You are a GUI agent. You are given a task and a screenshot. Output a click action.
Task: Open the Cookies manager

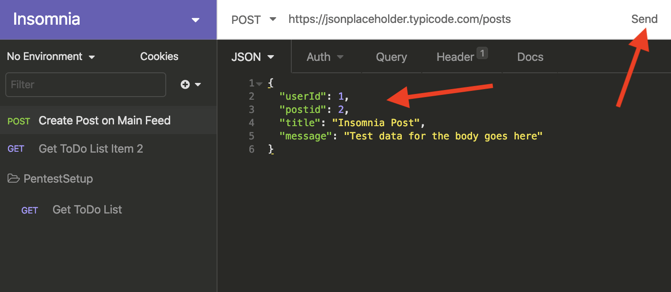159,56
